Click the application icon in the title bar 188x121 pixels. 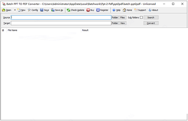4,4
